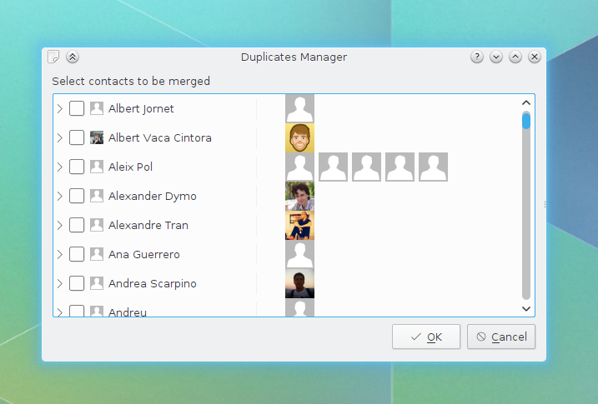Image resolution: width=598 pixels, height=404 pixels.
Task: Toggle the Andrea Scarpino checkbox
Action: pyautogui.click(x=77, y=283)
